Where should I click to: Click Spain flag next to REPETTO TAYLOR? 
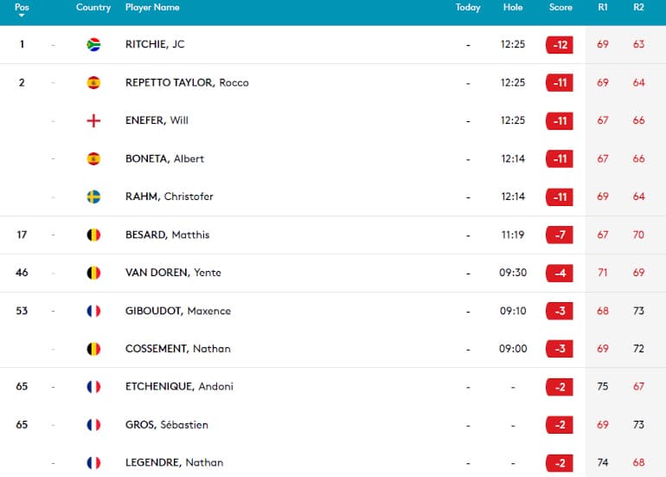click(x=93, y=82)
